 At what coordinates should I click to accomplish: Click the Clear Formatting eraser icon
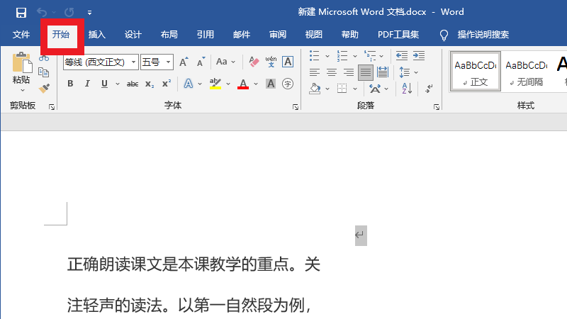click(x=254, y=62)
